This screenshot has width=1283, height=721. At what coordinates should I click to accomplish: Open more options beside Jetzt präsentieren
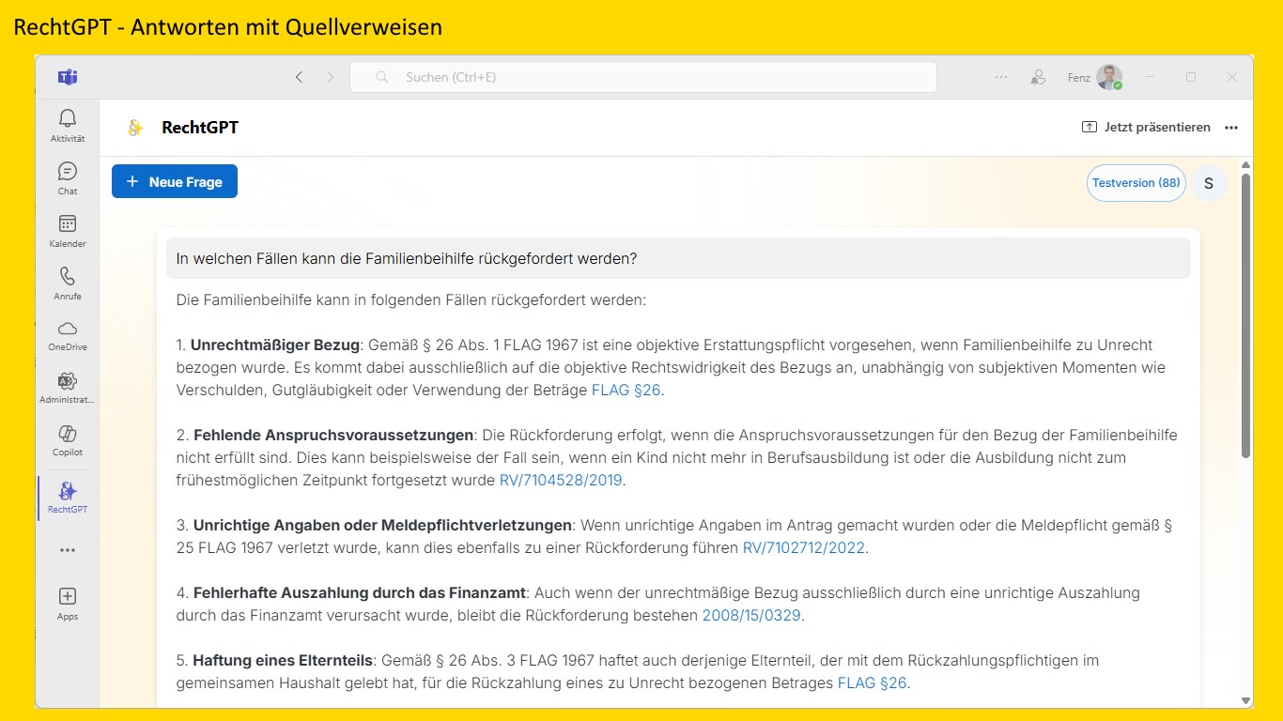1231,128
